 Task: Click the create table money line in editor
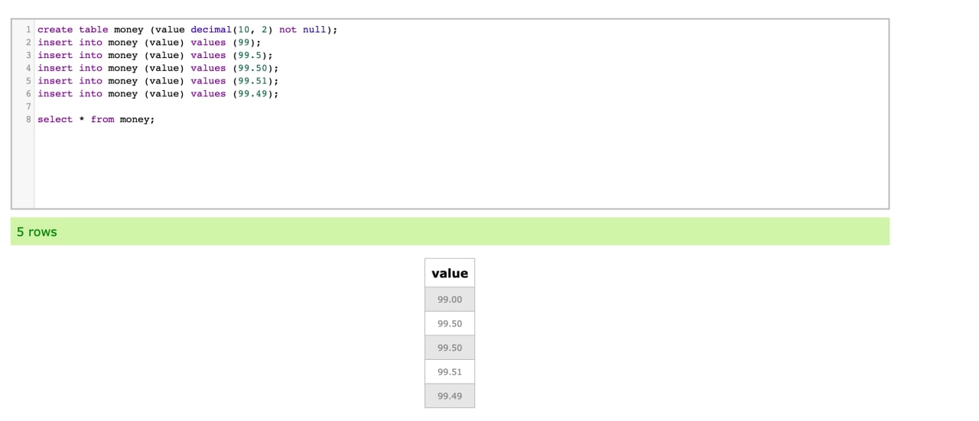[187, 30]
